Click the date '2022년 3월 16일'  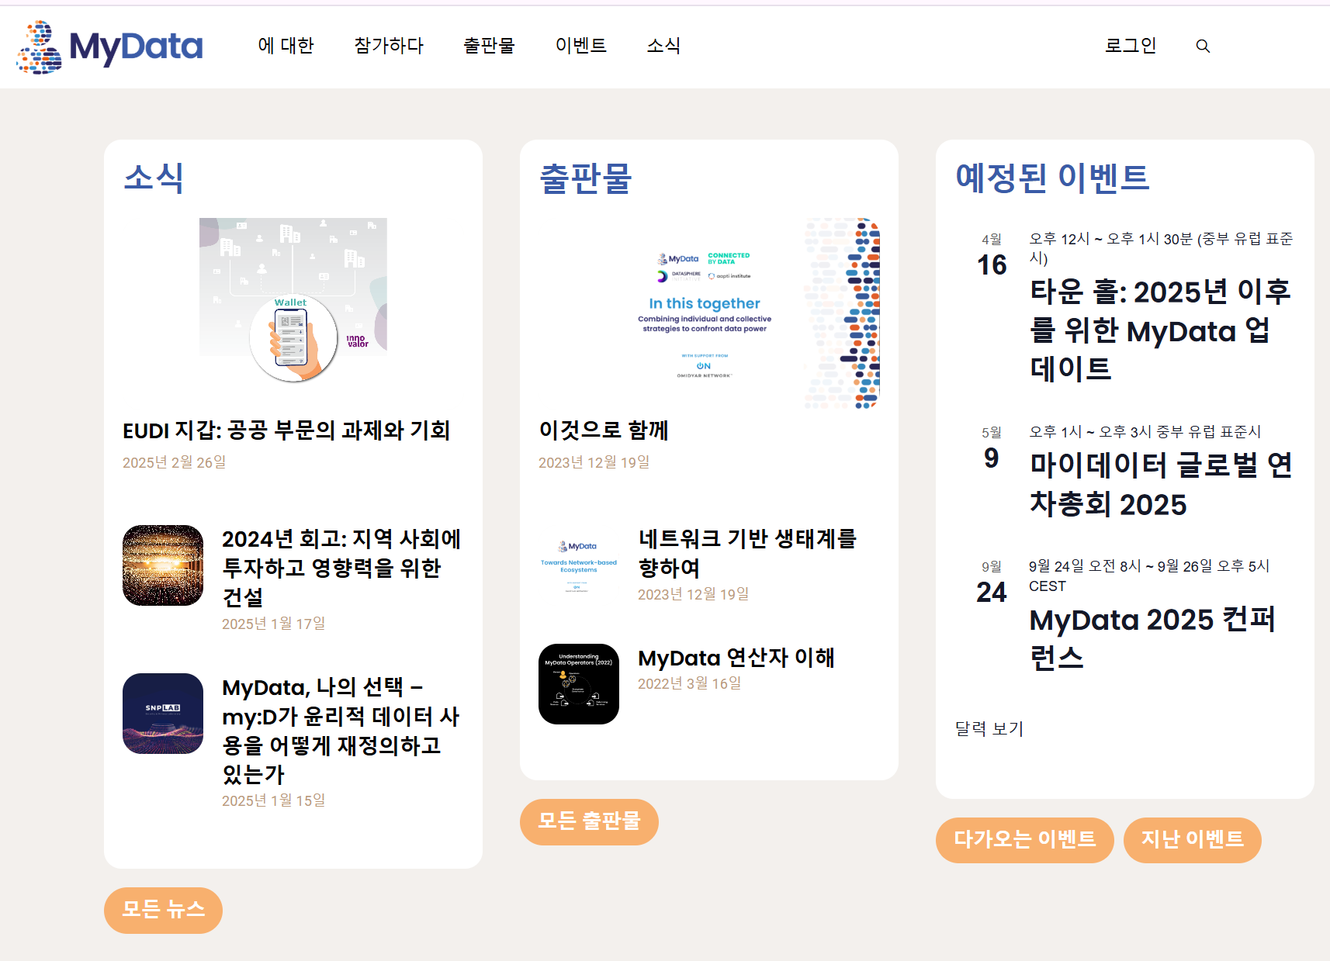pos(690,683)
